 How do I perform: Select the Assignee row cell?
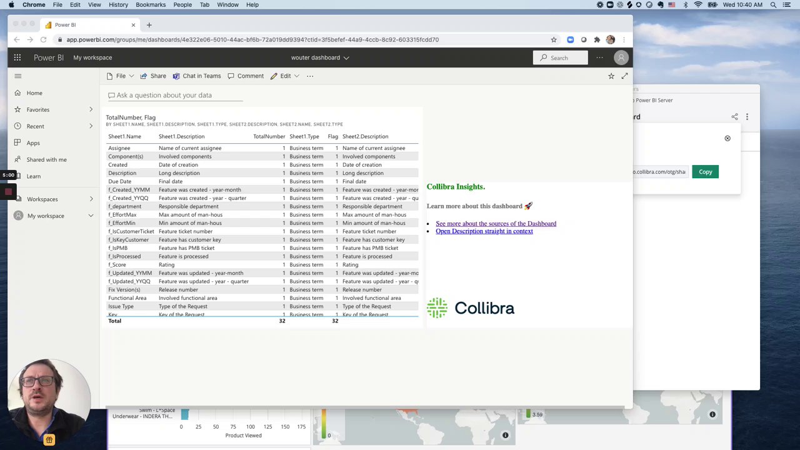(x=119, y=148)
